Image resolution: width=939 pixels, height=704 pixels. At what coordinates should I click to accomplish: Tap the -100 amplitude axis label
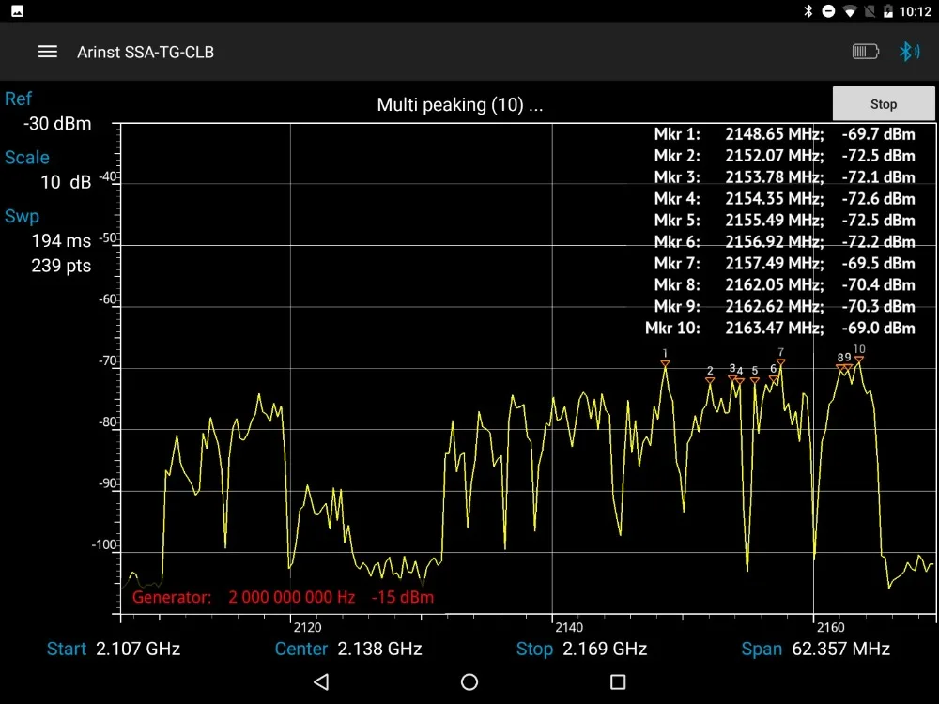coord(105,544)
